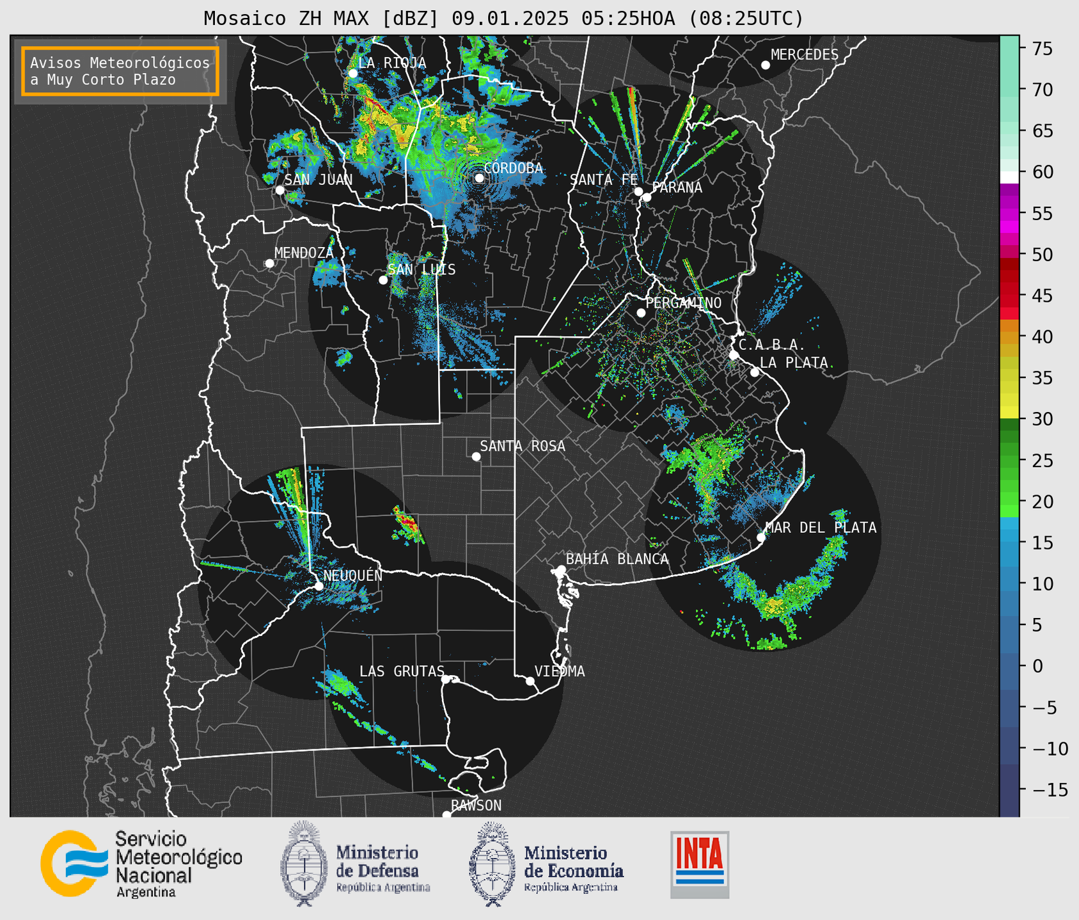1079x920 pixels.
Task: Select the SANTA ROSA city dot
Action: coord(476,456)
